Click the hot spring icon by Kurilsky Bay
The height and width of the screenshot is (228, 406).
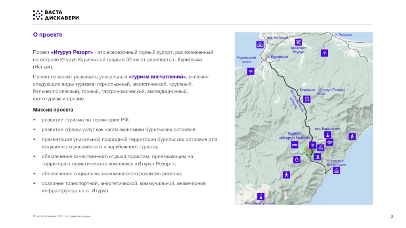[251, 71]
